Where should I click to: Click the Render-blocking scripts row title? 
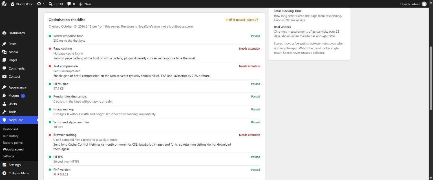70,96
